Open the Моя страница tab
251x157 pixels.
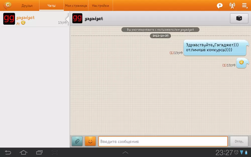76,6
